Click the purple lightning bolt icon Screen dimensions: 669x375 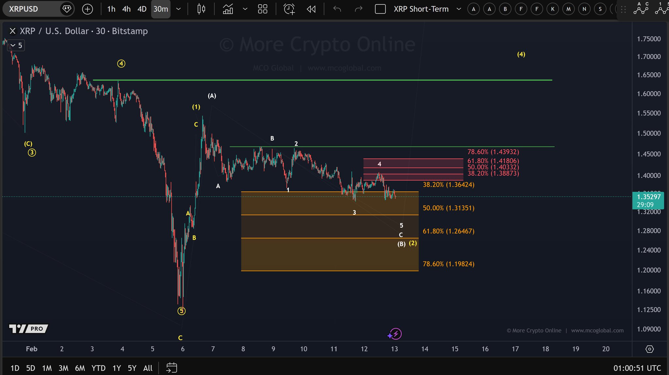[x=395, y=334]
